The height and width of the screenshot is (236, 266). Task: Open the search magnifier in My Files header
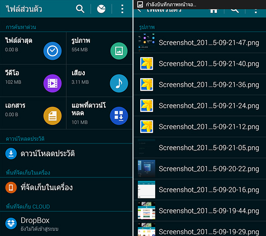[80, 9]
